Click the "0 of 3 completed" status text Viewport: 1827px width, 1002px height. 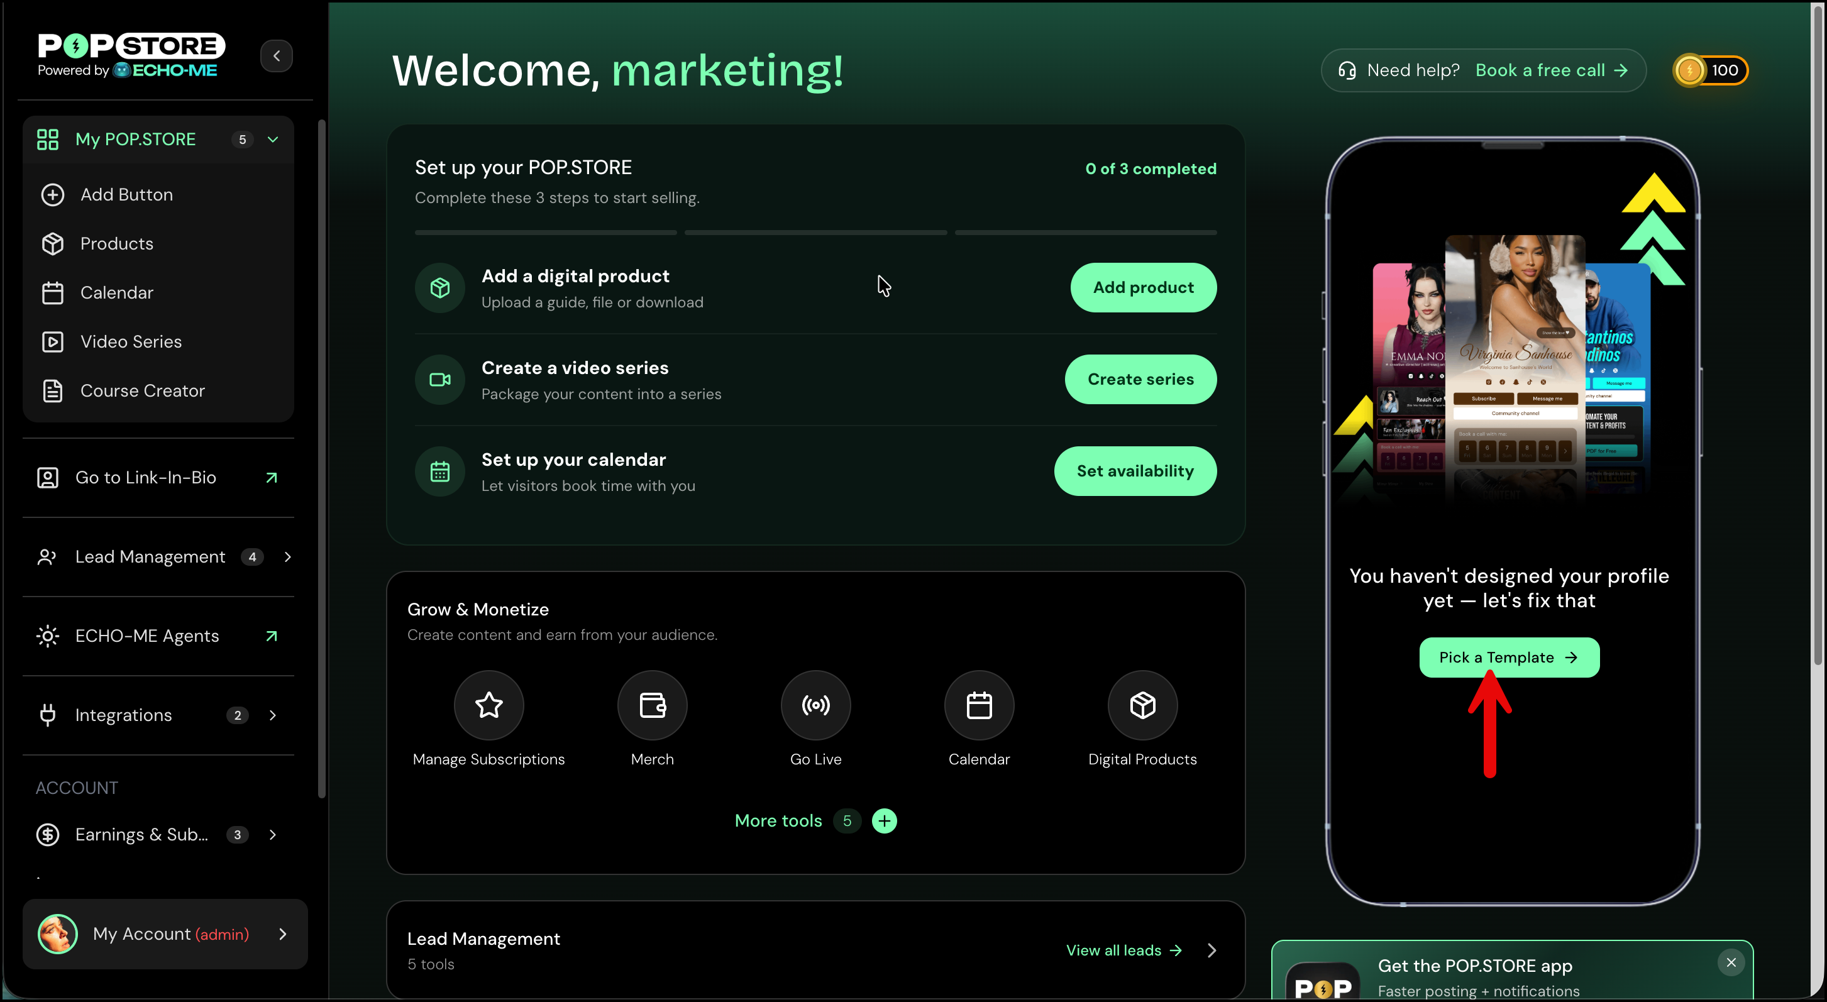click(1151, 168)
